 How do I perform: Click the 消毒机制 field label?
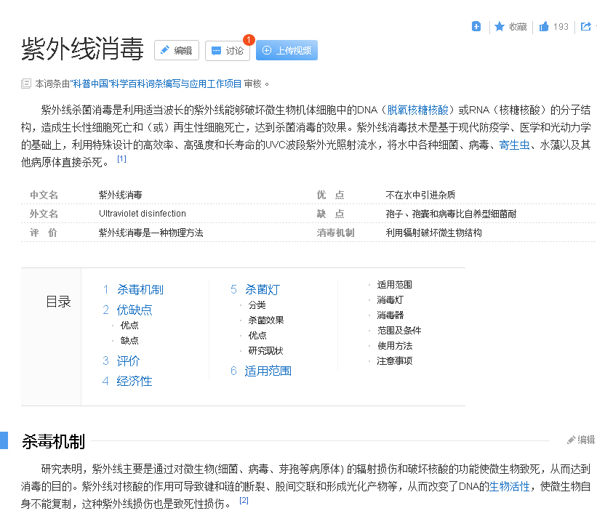[335, 233]
